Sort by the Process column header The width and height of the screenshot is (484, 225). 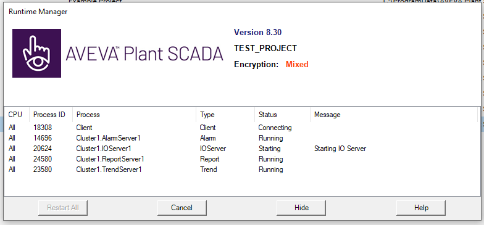tap(135, 115)
